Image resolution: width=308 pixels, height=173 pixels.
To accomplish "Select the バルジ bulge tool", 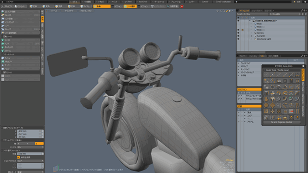I will (x=20, y=69).
